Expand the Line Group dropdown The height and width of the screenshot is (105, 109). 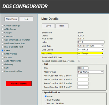tap(91, 50)
